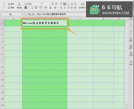Select row 10 header
Screen dimensions: 134x109
point(2,80)
